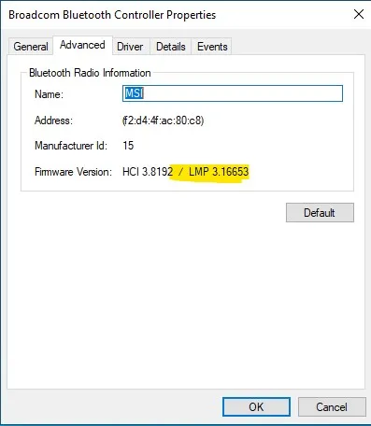Click the firmware text HCI 3.8192 / LMP 3.16653
Image resolution: width=371 pixels, height=426 pixels.
(186, 172)
